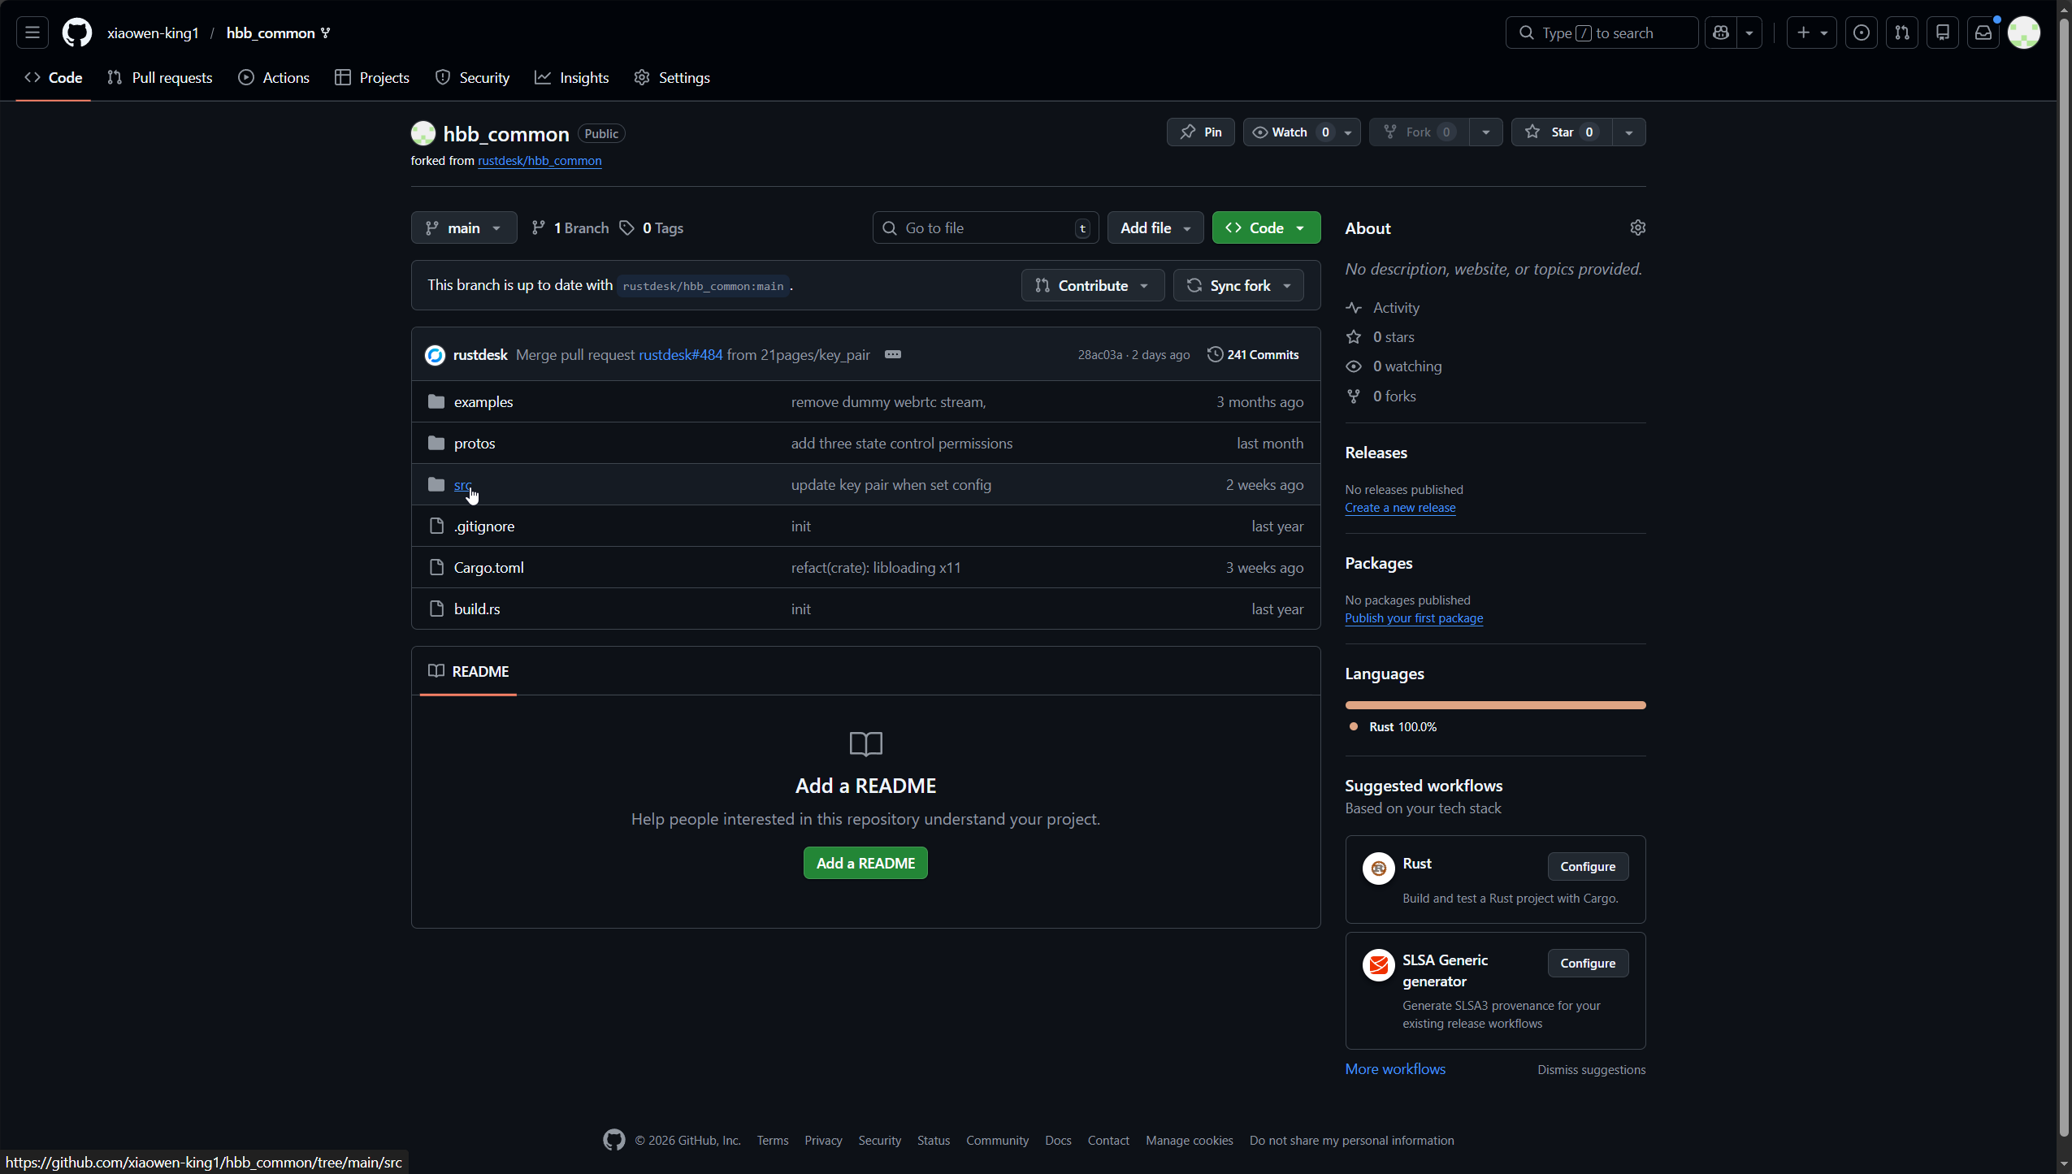This screenshot has height=1174, width=2072.
Task: Edit repository details via About gear
Action: (1637, 227)
